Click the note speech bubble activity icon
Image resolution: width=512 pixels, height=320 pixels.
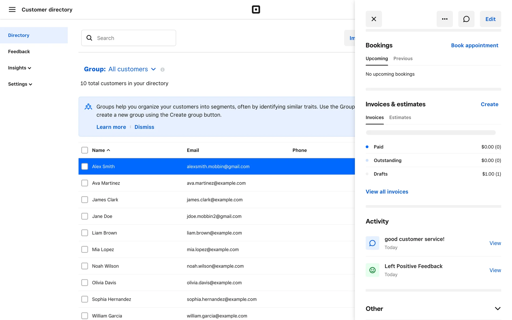(x=372, y=243)
